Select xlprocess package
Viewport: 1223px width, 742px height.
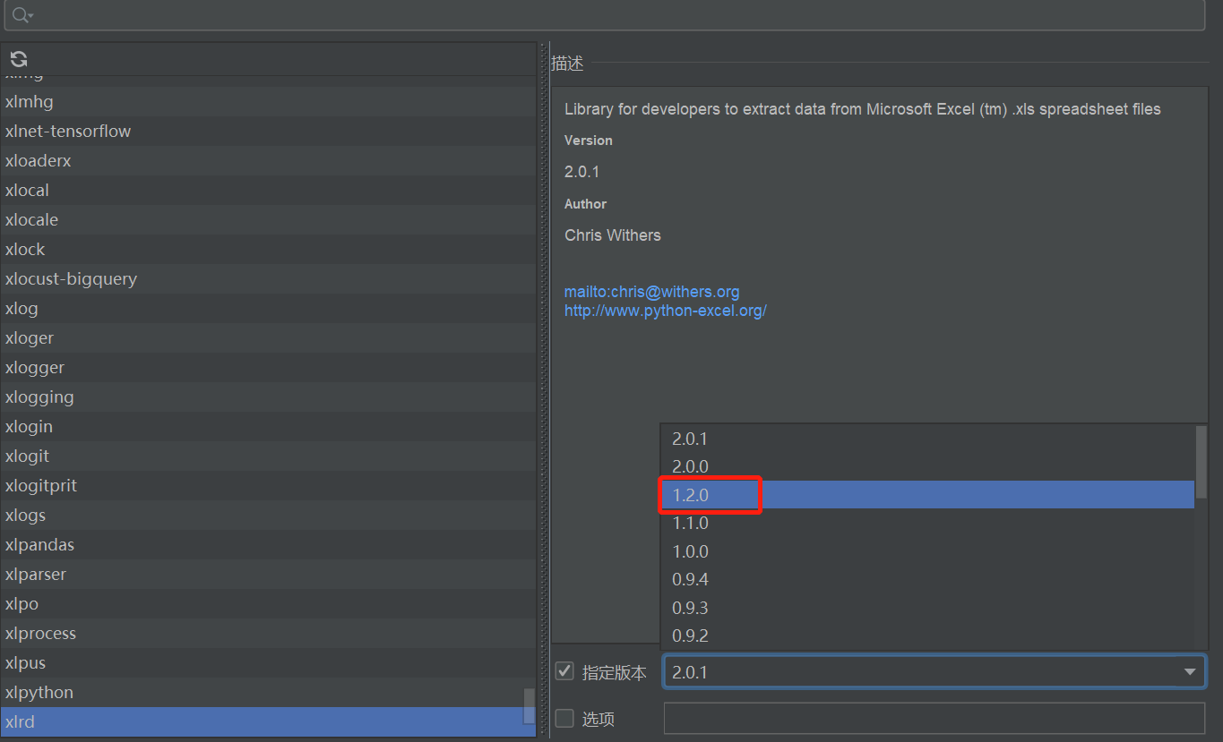pyautogui.click(x=268, y=633)
